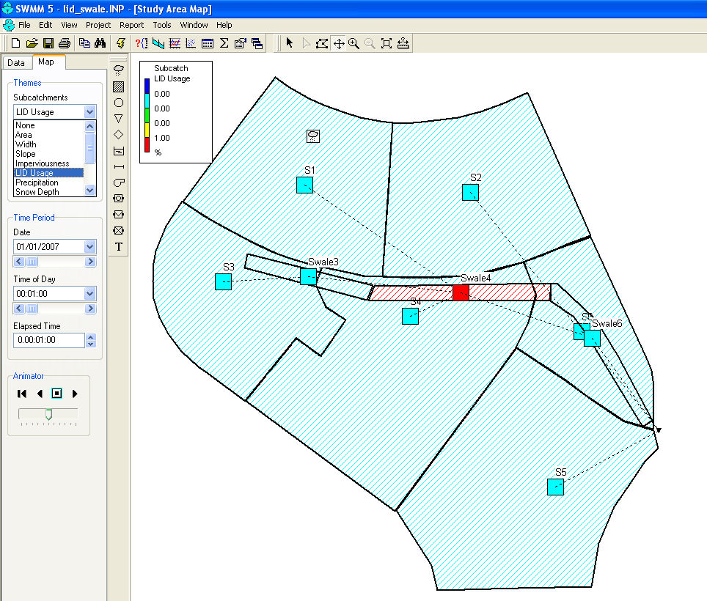Open the Report menu
Screen dimensions: 707x601
(131, 24)
